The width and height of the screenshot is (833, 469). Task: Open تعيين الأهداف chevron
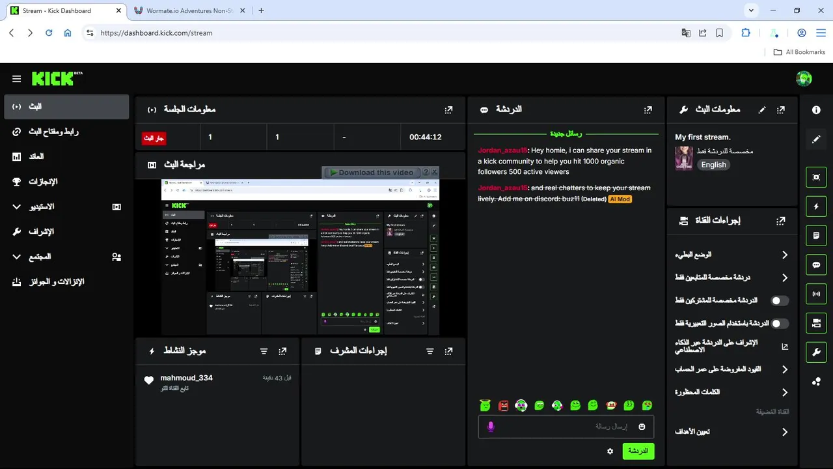(785, 432)
